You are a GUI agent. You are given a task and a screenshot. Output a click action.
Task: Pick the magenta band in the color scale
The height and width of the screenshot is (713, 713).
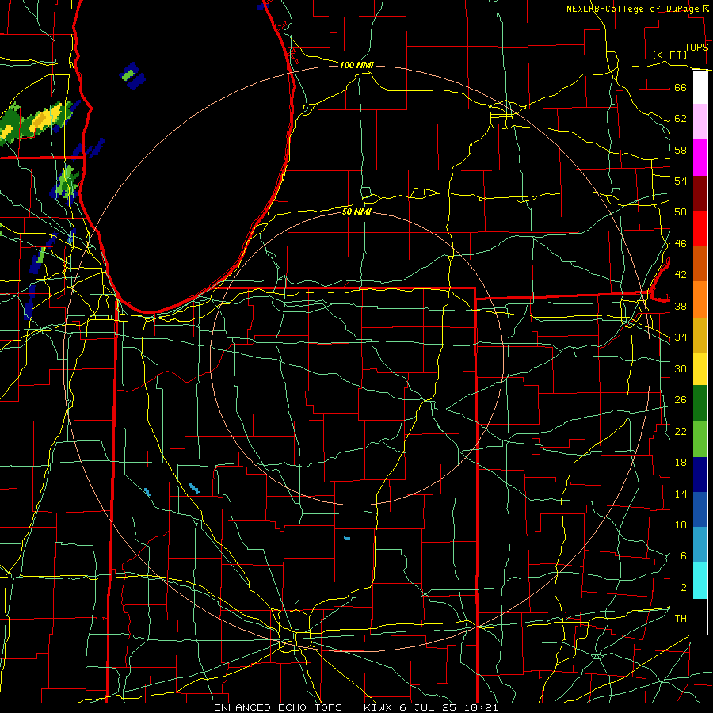[700, 158]
